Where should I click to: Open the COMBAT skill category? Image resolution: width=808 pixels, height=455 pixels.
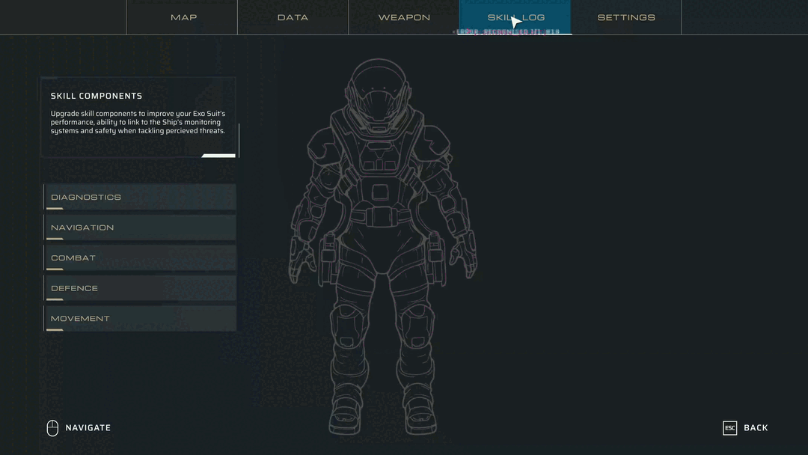coord(139,257)
